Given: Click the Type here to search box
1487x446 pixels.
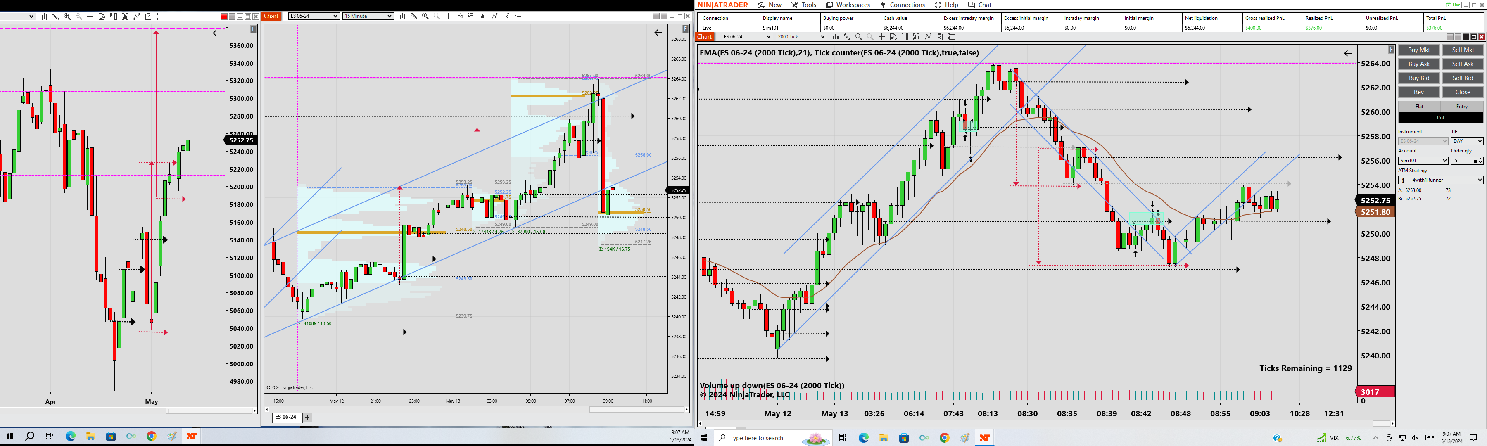Looking at the screenshot, I should click(774, 438).
